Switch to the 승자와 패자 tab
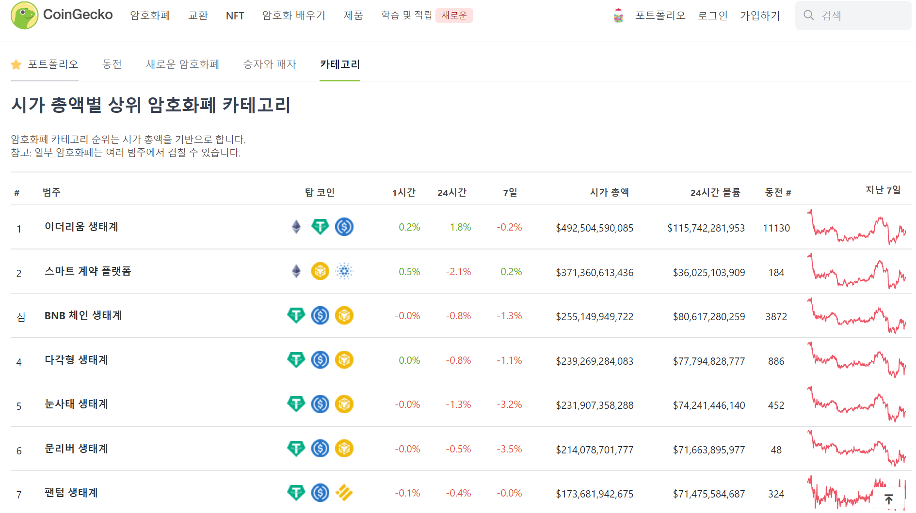 click(270, 64)
